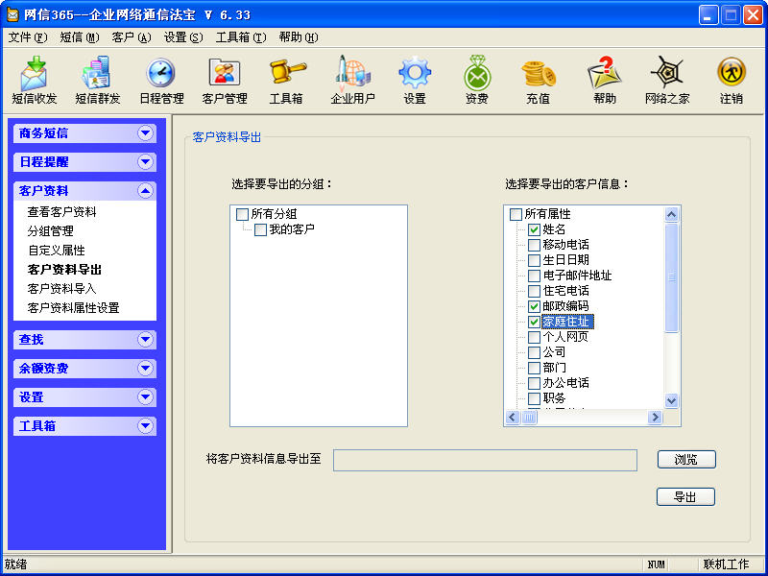The width and height of the screenshot is (768, 576).
Task: Open 网络之家 spider web icon
Action: pyautogui.click(x=666, y=81)
